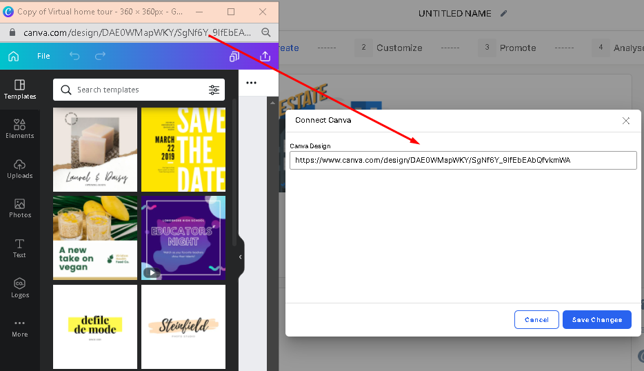Select the Save The Date yellow template
Image resolution: width=644 pixels, height=371 pixels.
tap(183, 150)
